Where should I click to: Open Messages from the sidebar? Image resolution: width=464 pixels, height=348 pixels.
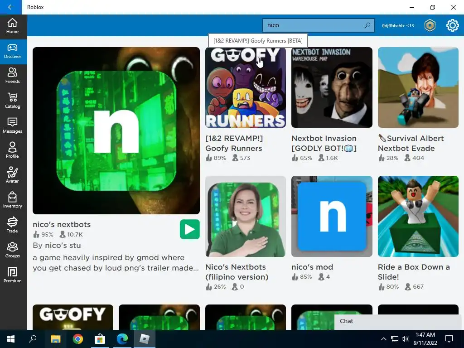(x=12, y=126)
